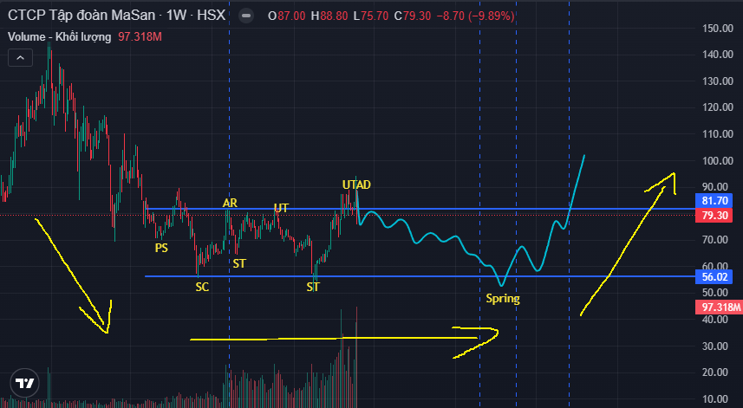The width and height of the screenshot is (743, 408).
Task: Click the L75.70 low value
Action: coord(371,16)
